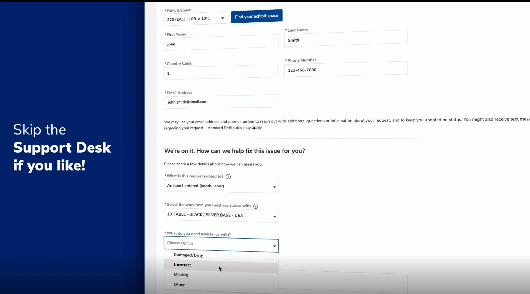Click arrow on 10' TABLE dropdown
The image size is (530, 294).
pyautogui.click(x=274, y=217)
